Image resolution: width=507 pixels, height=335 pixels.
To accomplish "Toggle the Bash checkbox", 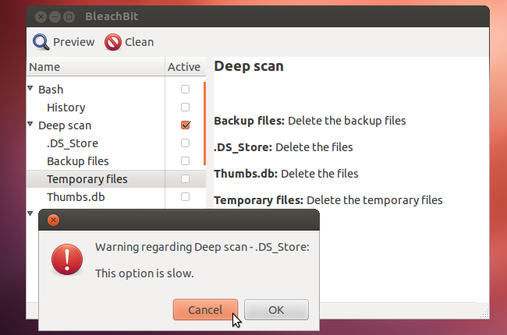I will coord(185,89).
